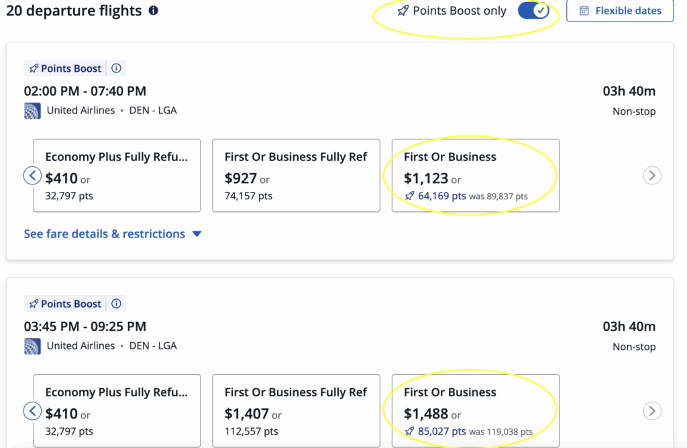This screenshot has height=448, width=687.
Task: Click Points Boost badge on second flight
Action: tap(65, 304)
